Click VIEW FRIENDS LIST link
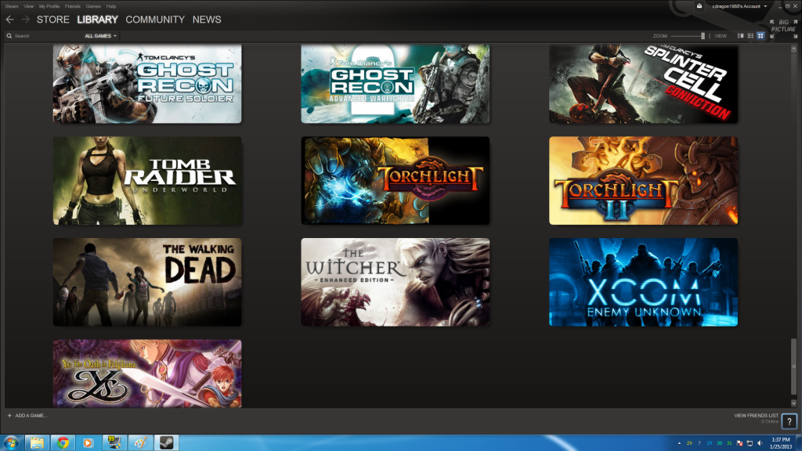This screenshot has height=451, width=802. click(x=756, y=416)
